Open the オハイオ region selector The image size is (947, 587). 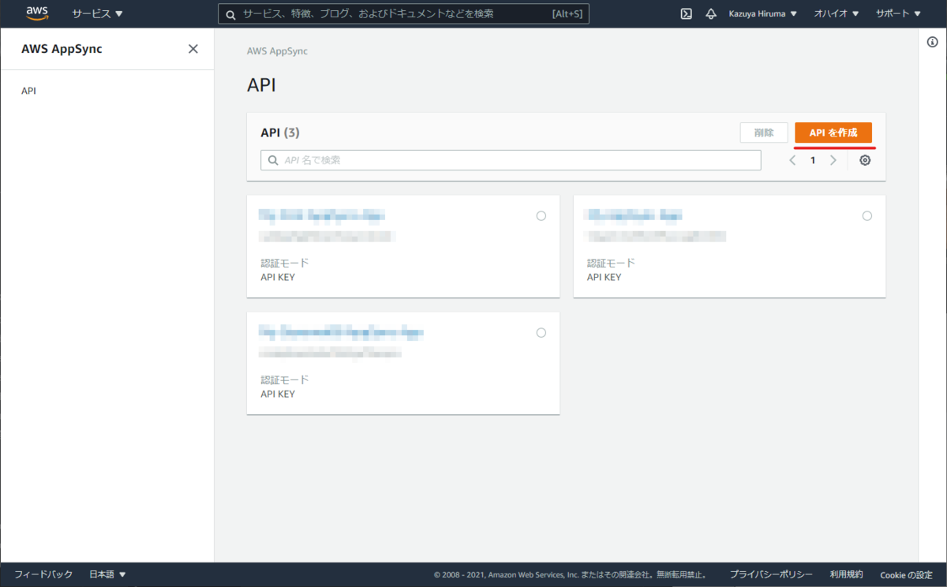pos(837,13)
